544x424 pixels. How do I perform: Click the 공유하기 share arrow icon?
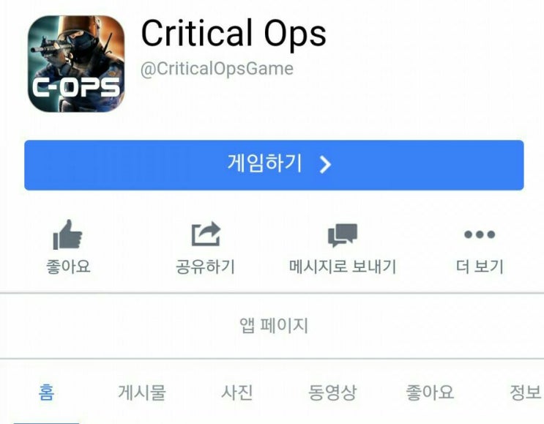pos(206,234)
